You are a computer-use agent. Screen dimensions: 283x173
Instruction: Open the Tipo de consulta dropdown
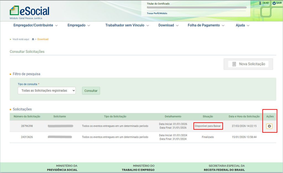(47, 91)
